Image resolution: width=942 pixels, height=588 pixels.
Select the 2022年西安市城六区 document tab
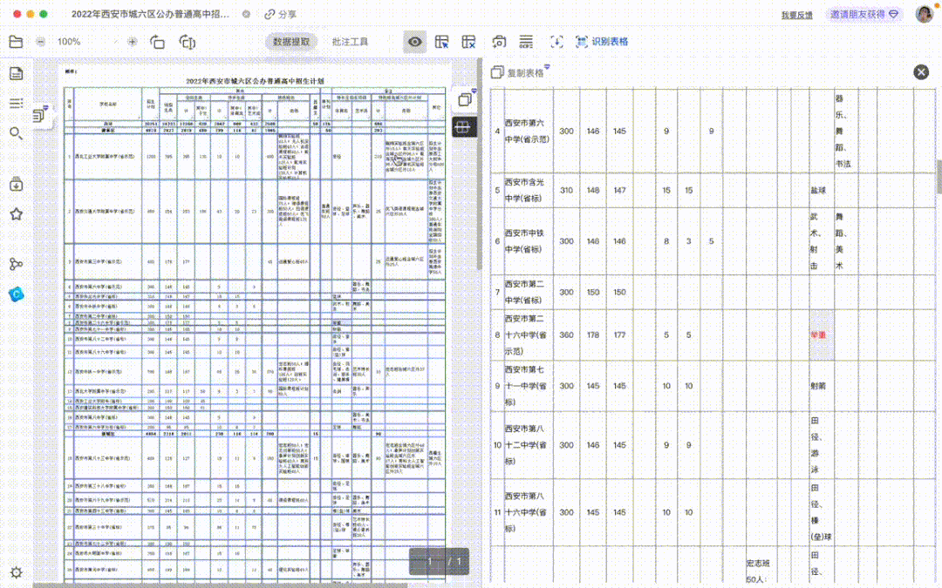coord(150,14)
